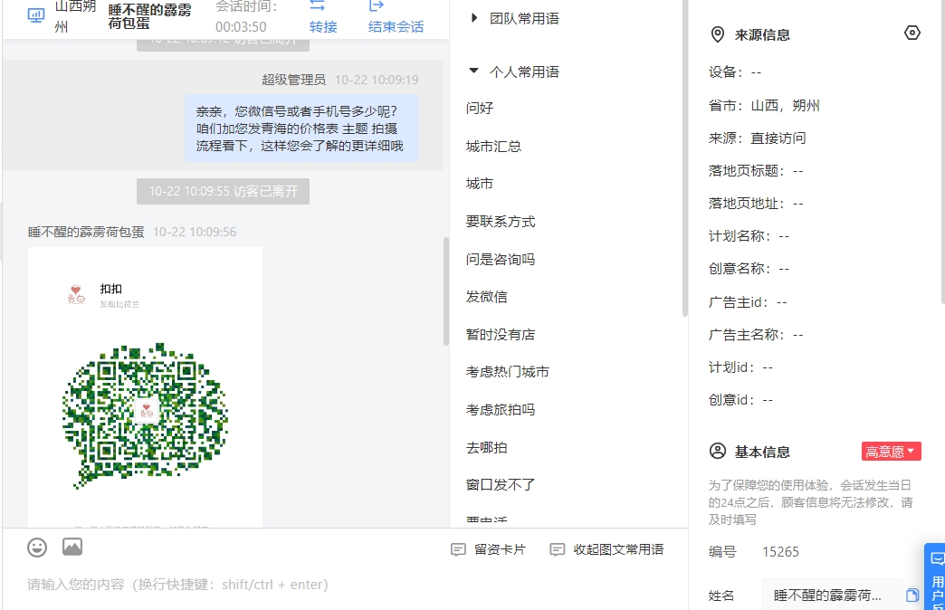Viewport: 945px width, 610px height.
Task: Click the quick phrases panel scrollbar
Action: pyautogui.click(x=684, y=157)
